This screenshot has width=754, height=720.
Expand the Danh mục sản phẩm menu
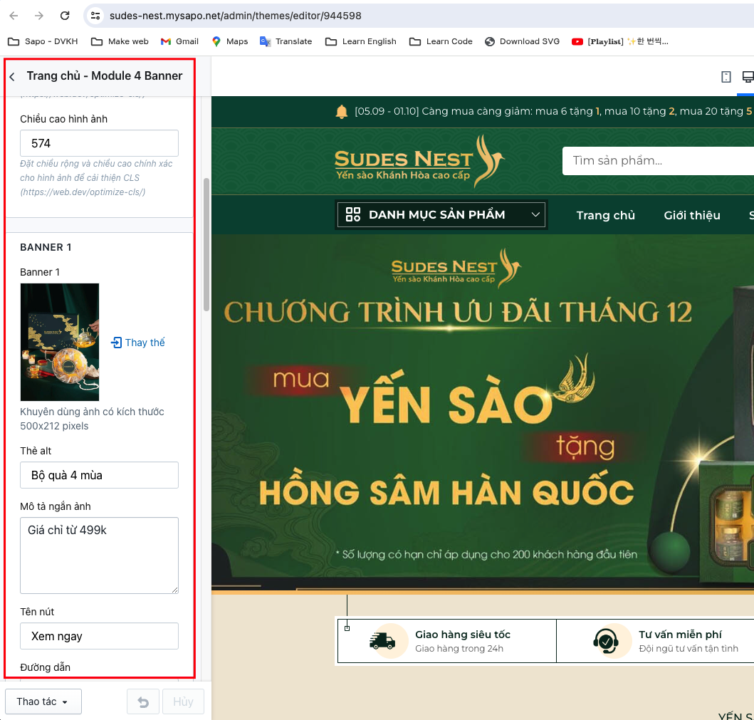[441, 214]
